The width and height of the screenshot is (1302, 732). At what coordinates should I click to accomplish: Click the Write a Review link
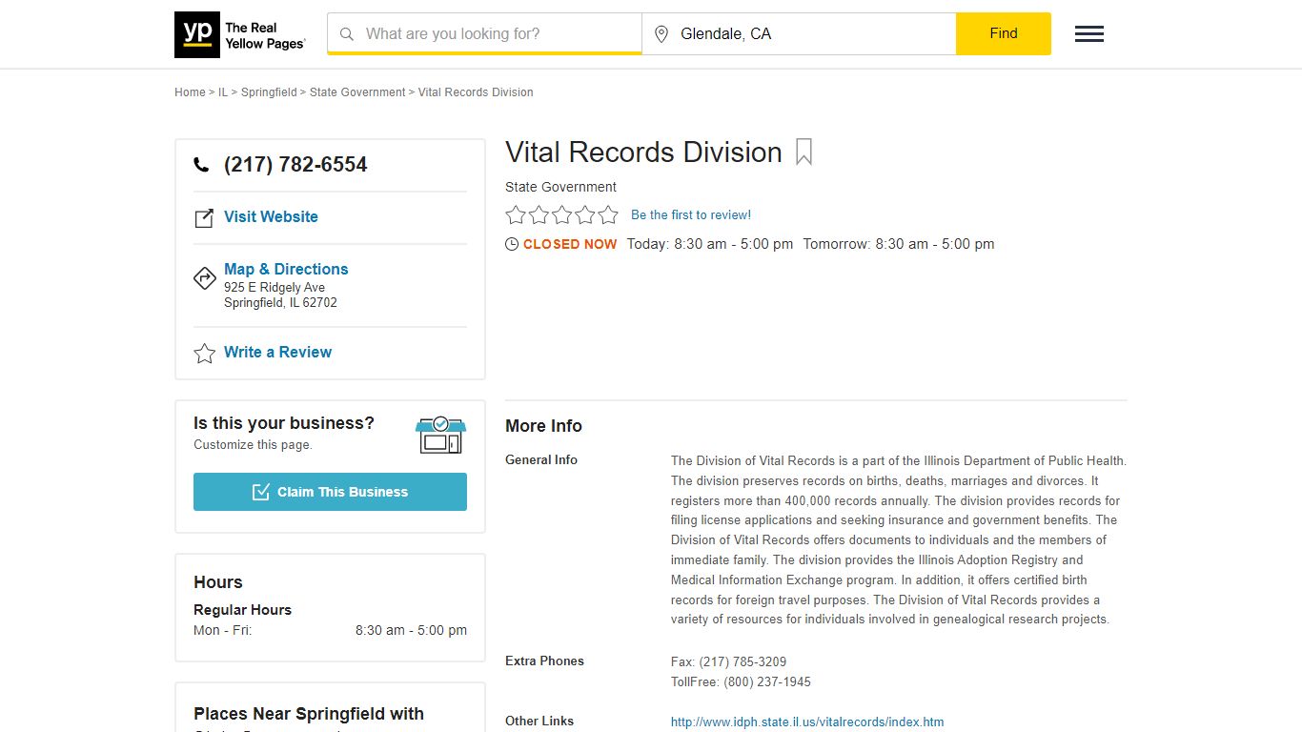(277, 352)
